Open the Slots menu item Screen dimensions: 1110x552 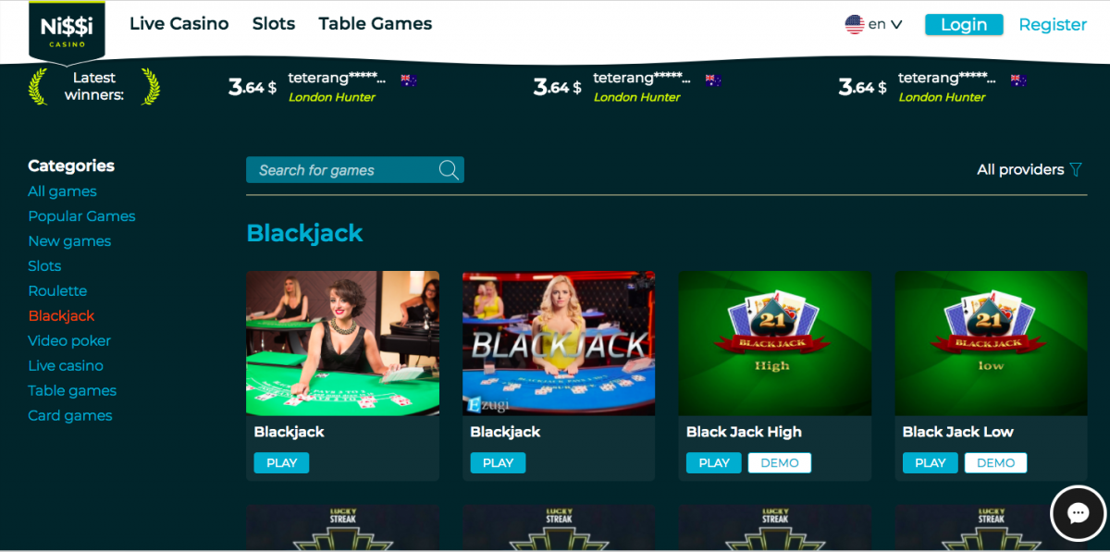274,24
